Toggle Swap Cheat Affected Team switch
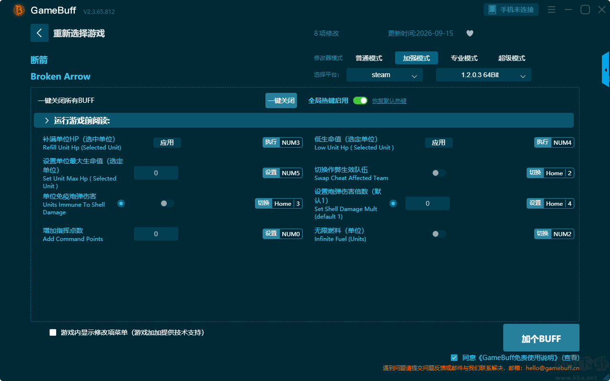Screen dimensions: 610x381 [439, 173]
